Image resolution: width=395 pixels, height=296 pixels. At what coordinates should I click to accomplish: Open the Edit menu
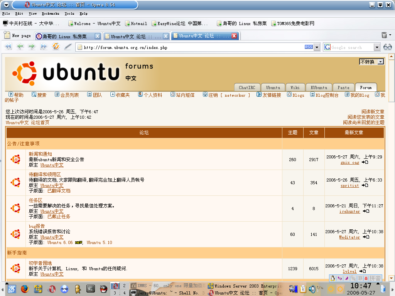[x=19, y=13]
